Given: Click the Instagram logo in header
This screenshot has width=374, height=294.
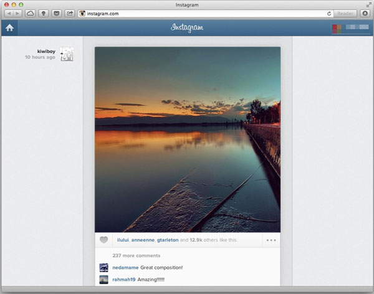Looking at the screenshot, I should 188,27.
